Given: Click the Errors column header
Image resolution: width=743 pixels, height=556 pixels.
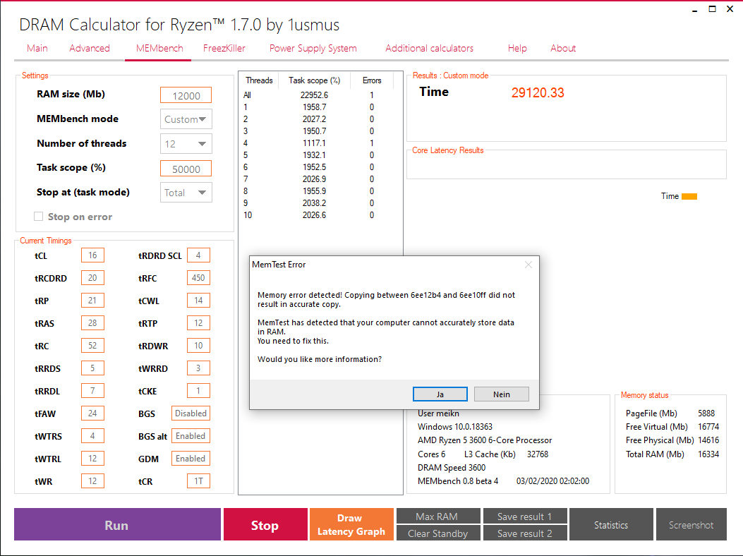Looking at the screenshot, I should click(x=372, y=80).
